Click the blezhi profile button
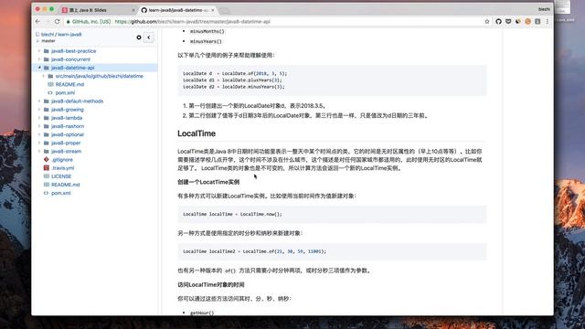The image size is (585, 329). [544, 9]
